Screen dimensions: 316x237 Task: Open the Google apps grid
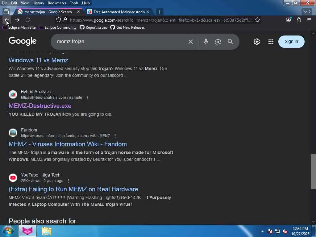pyautogui.click(x=271, y=42)
